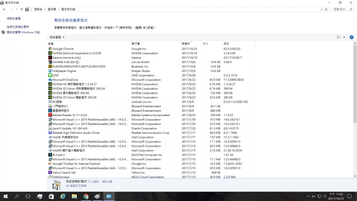
Task: Sort by the 安裝於 install date column header
Action: click(x=190, y=44)
